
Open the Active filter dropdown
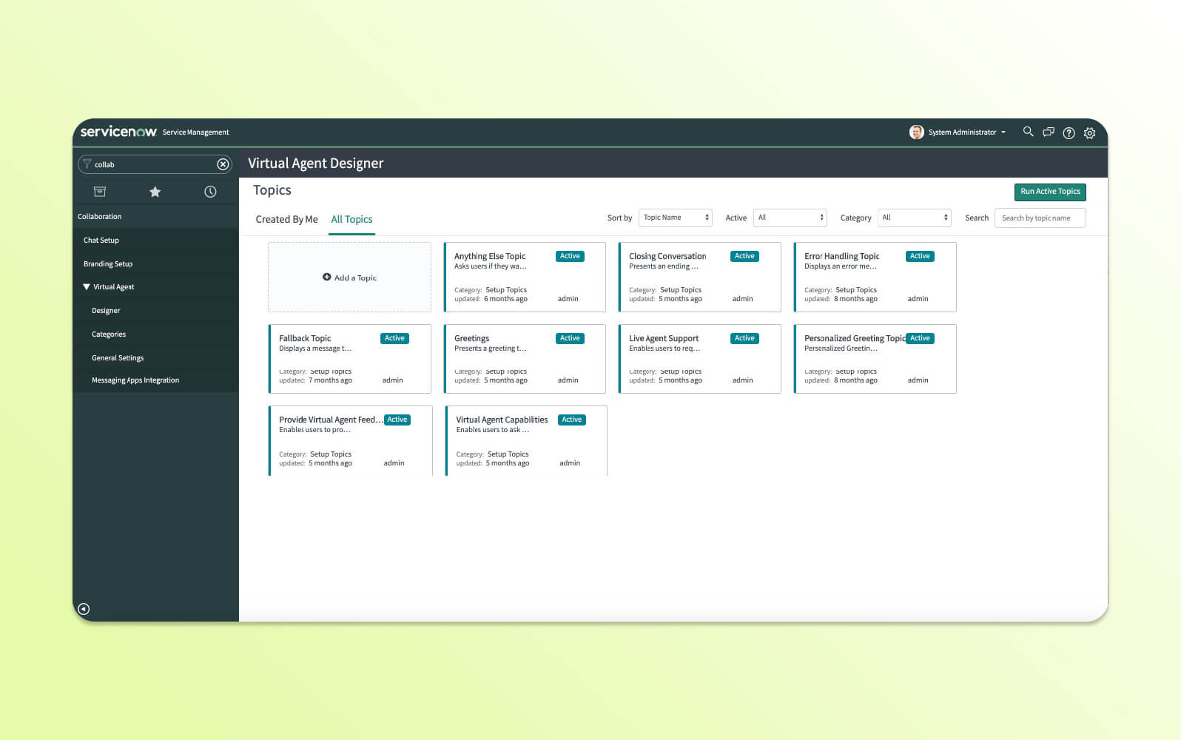pyautogui.click(x=790, y=218)
